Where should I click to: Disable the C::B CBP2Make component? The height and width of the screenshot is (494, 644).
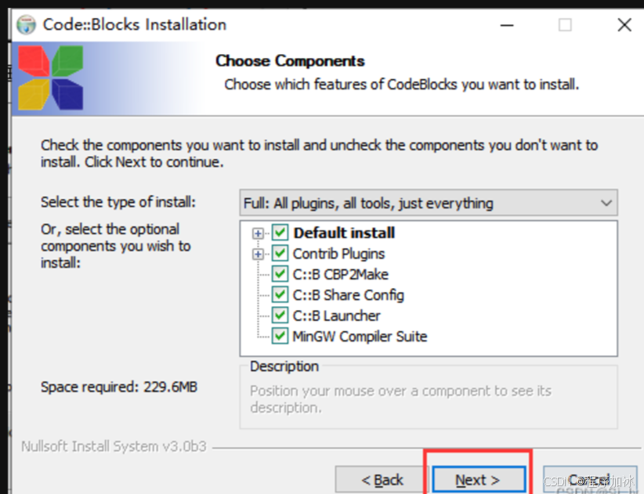(x=280, y=273)
